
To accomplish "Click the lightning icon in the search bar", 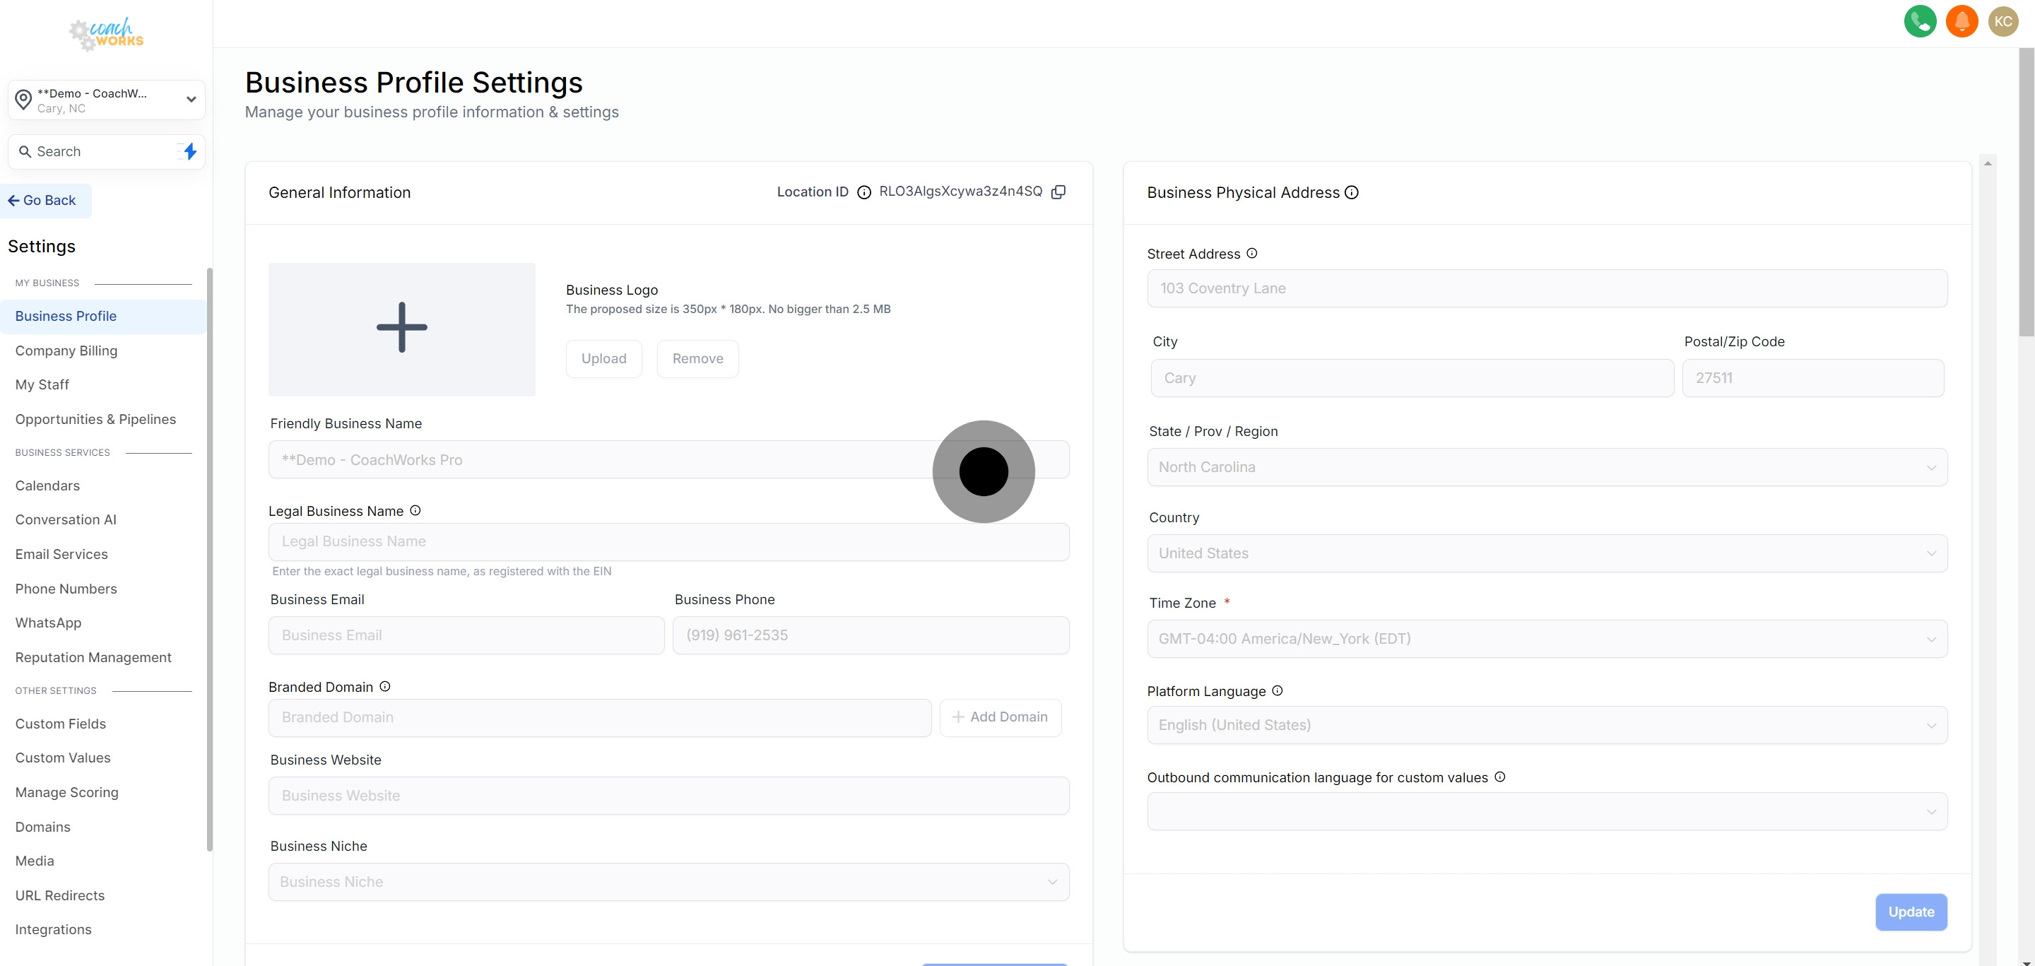I will pos(189,151).
